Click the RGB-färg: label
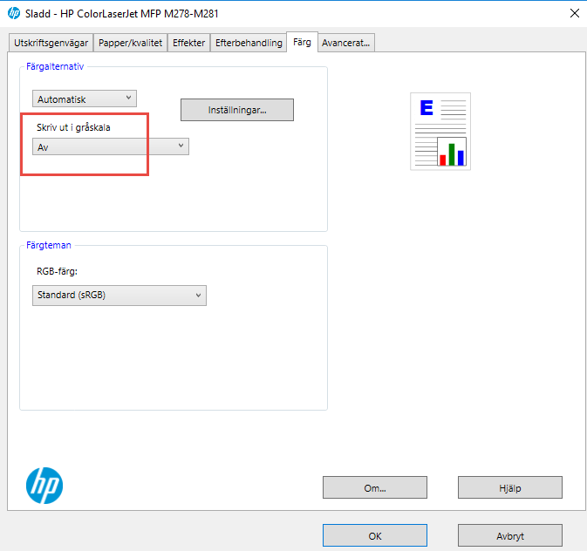The width and height of the screenshot is (587, 551). [57, 271]
